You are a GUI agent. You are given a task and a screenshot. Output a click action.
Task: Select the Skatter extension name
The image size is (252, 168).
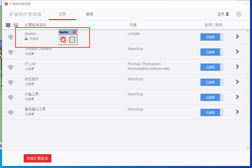coord(30,34)
